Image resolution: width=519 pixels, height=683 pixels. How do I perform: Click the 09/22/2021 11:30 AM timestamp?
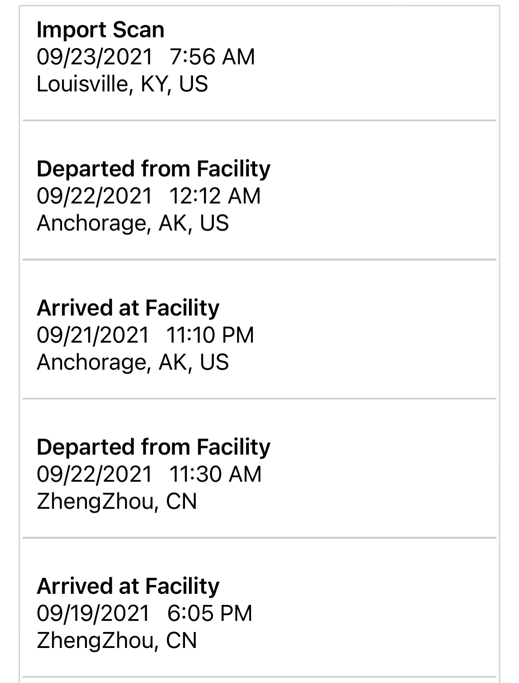click(149, 474)
